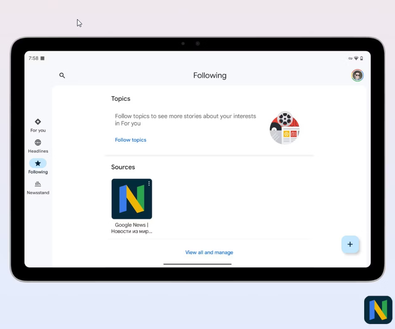Open the Headlines globe tab
The image size is (395, 329).
[x=38, y=146]
